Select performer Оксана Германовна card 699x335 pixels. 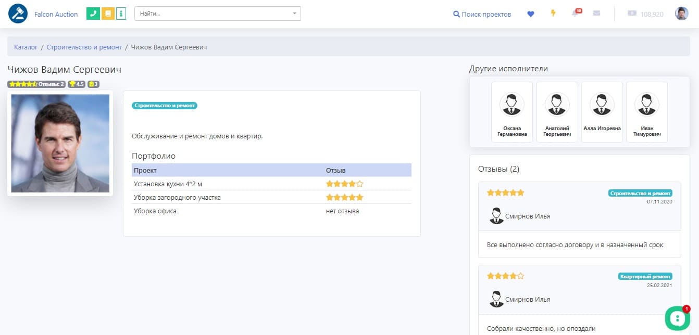[x=511, y=112]
